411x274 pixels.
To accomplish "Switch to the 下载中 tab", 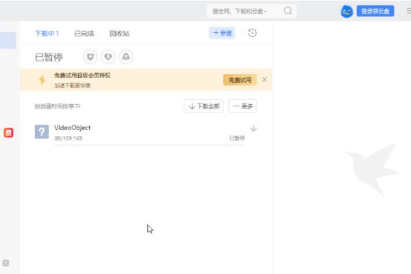I will click(47, 34).
